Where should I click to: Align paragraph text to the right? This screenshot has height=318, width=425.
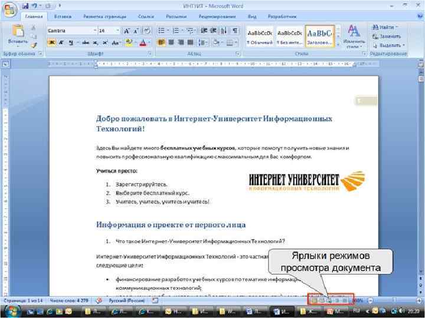tap(181, 42)
